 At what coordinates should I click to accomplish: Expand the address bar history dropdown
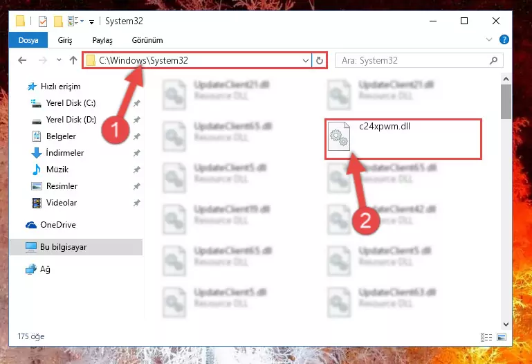click(x=305, y=60)
